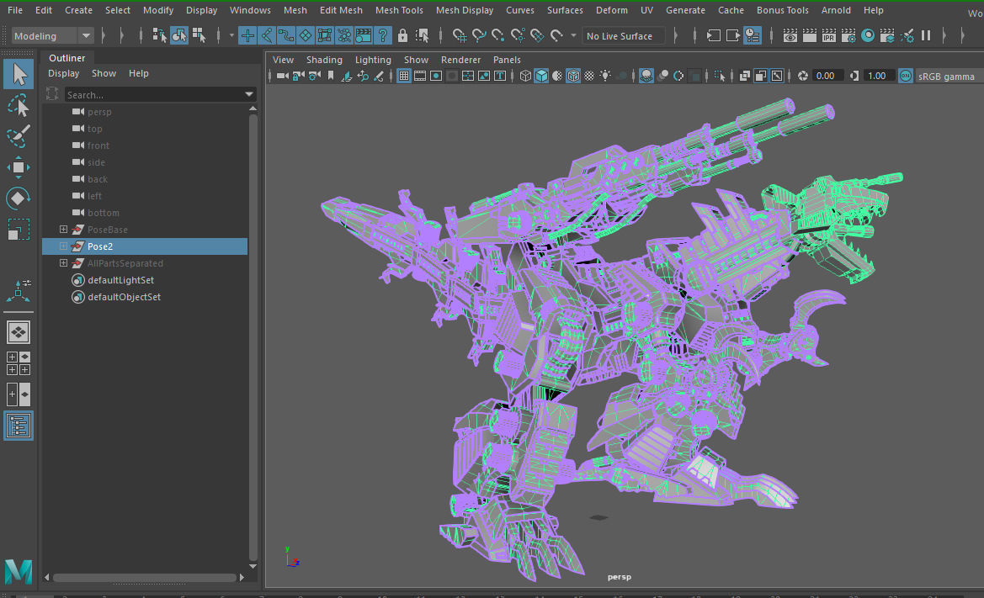Switch to four-view pane layout

click(x=19, y=363)
